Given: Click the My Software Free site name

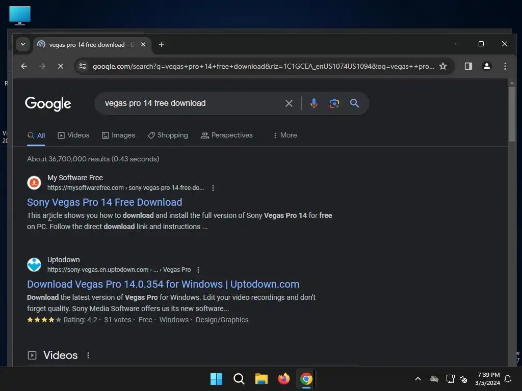Looking at the screenshot, I should pos(75,178).
